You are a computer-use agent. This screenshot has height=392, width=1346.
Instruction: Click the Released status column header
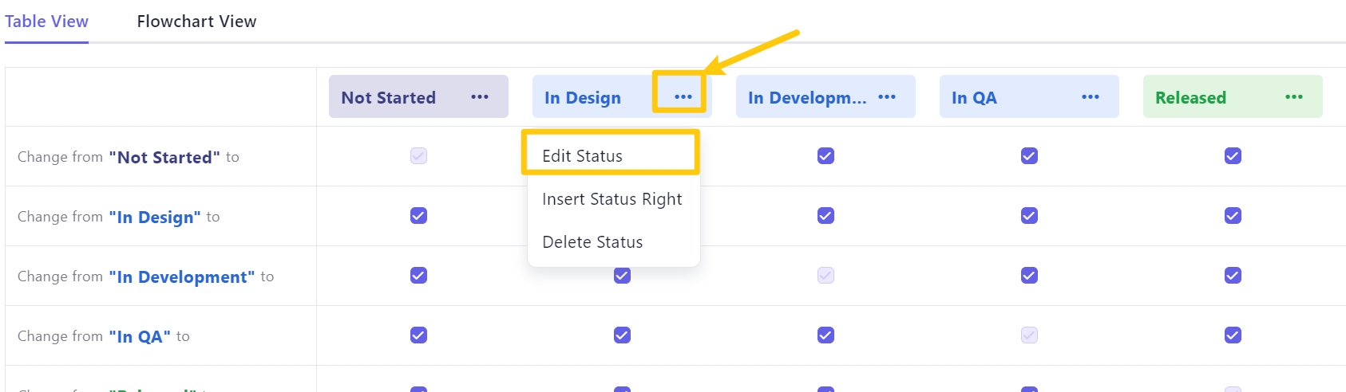pyautogui.click(x=1190, y=97)
